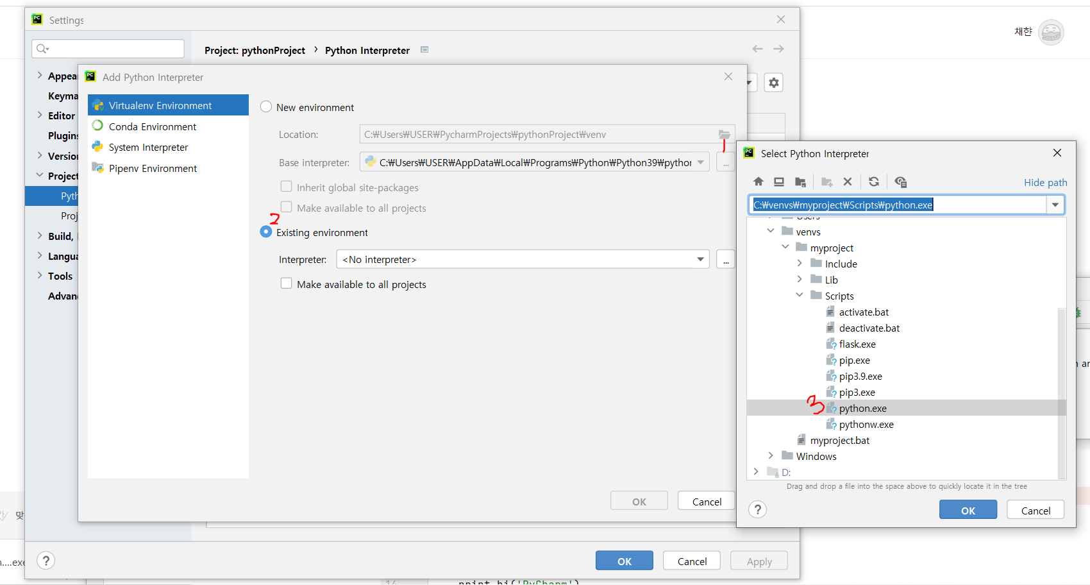Expand Tools section in Settings
The height and width of the screenshot is (585, 1090).
pyautogui.click(x=40, y=276)
